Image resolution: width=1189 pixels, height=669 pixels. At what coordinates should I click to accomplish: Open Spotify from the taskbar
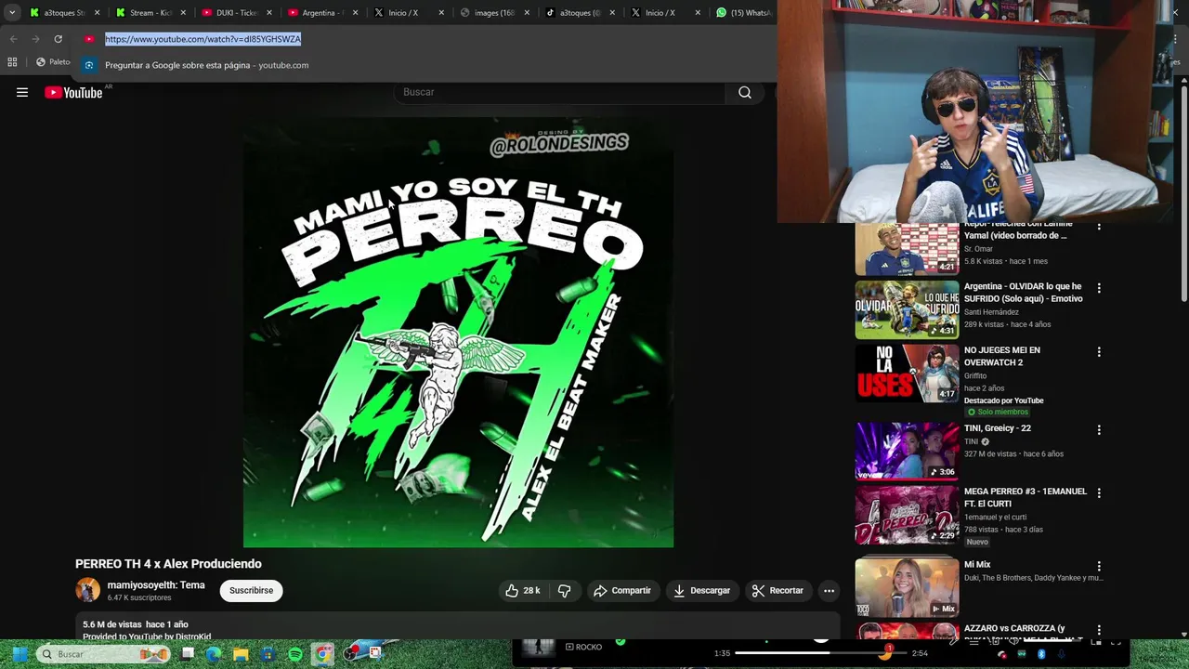tap(294, 654)
